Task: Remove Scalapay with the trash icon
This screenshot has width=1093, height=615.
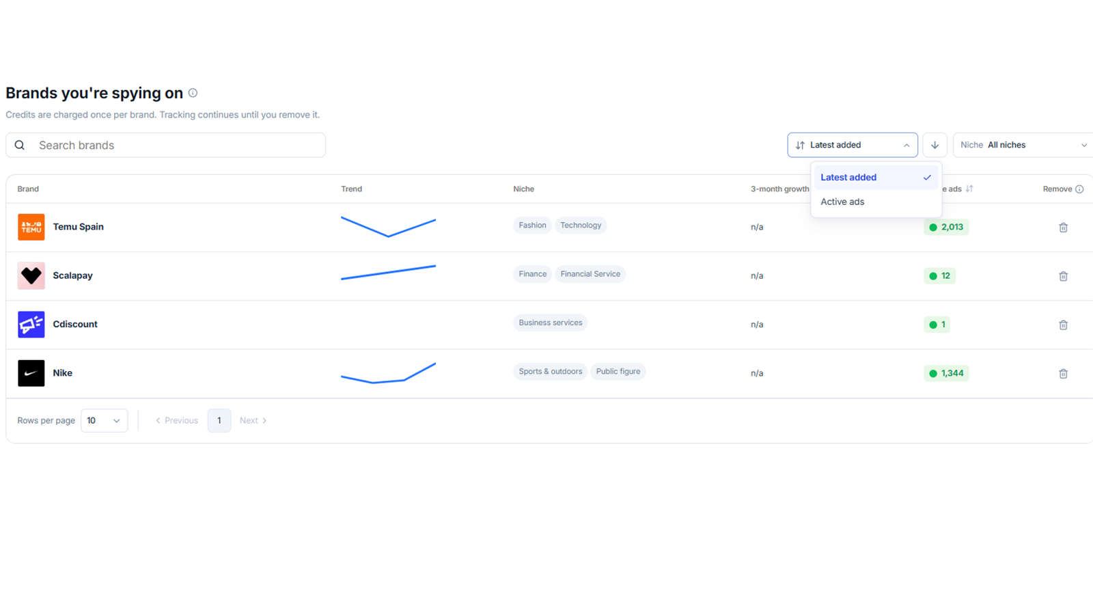Action: click(1063, 276)
